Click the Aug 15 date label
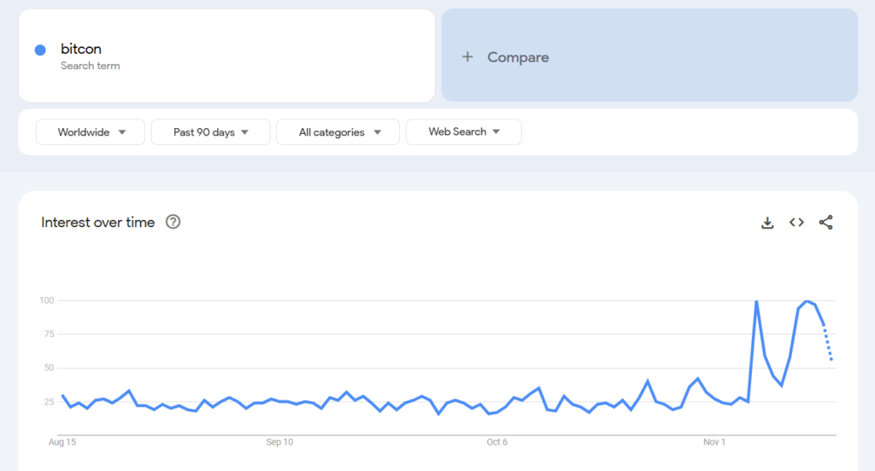Screen dimensions: 875x471 coord(62,442)
